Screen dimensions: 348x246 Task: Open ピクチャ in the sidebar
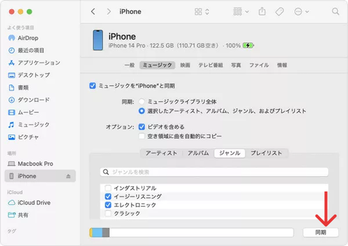tap(23, 137)
